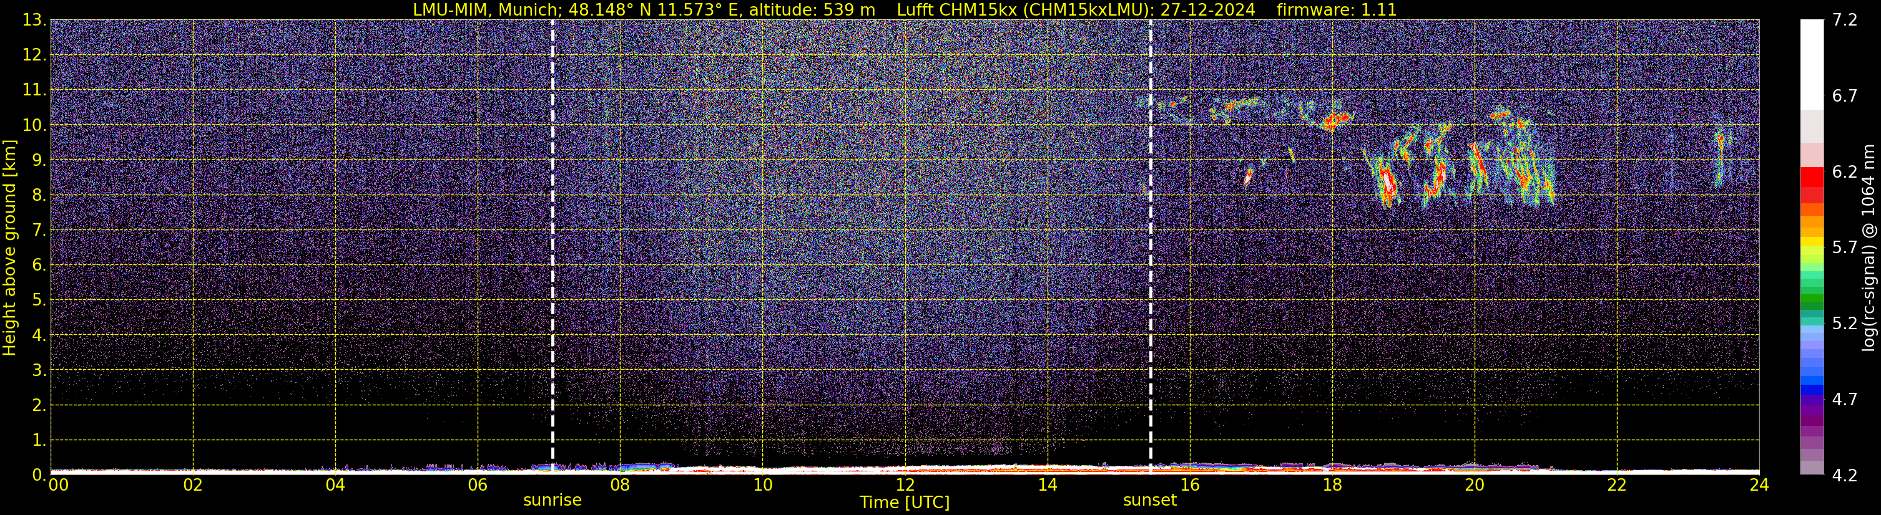Click the colorbar tick value "6.2"

coord(1845,172)
